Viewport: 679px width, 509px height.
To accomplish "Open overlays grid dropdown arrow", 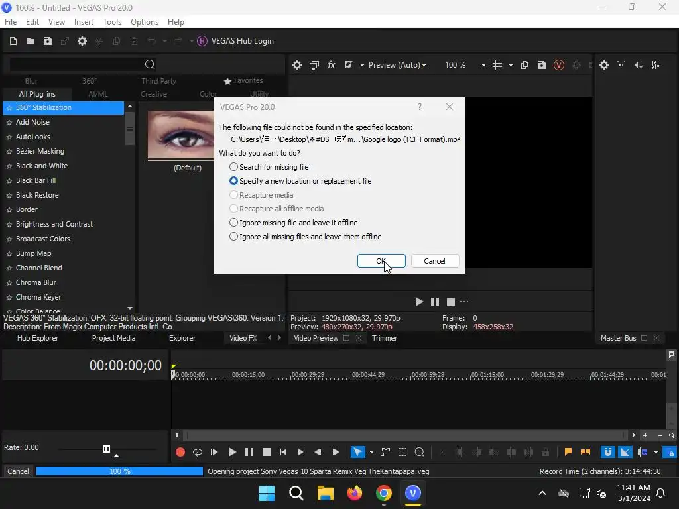I will tap(511, 65).
